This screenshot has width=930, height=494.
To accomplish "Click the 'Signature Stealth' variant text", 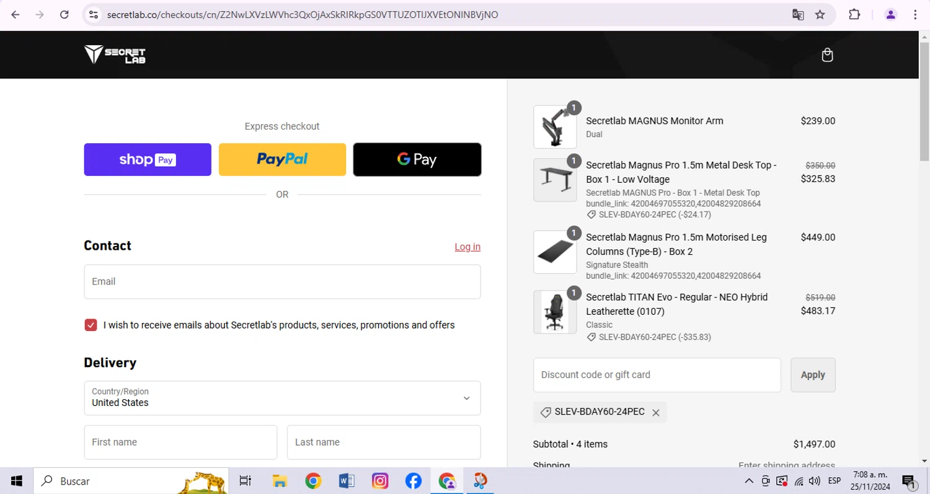I will pyautogui.click(x=617, y=265).
